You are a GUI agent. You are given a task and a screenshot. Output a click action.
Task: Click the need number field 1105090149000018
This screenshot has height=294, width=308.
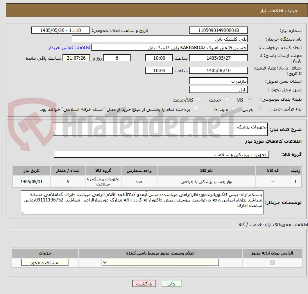218,30
